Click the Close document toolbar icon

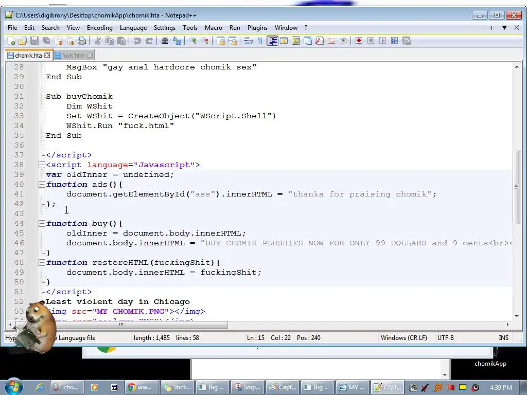pos(58,41)
